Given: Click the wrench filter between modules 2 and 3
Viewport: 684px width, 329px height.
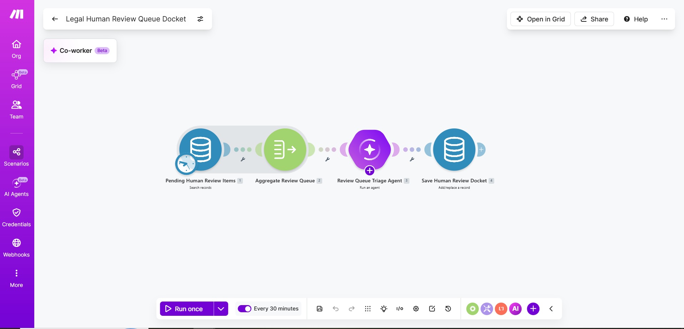Looking at the screenshot, I should click(327, 160).
